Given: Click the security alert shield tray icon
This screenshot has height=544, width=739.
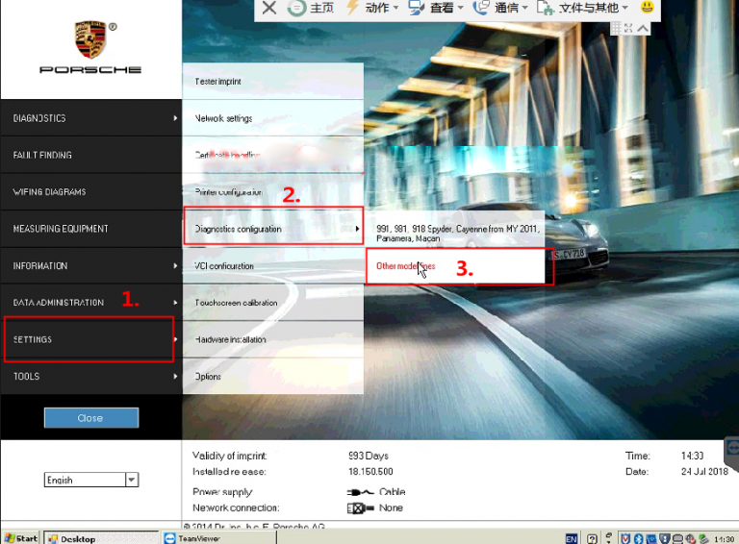Looking at the screenshot, I should point(665,539).
